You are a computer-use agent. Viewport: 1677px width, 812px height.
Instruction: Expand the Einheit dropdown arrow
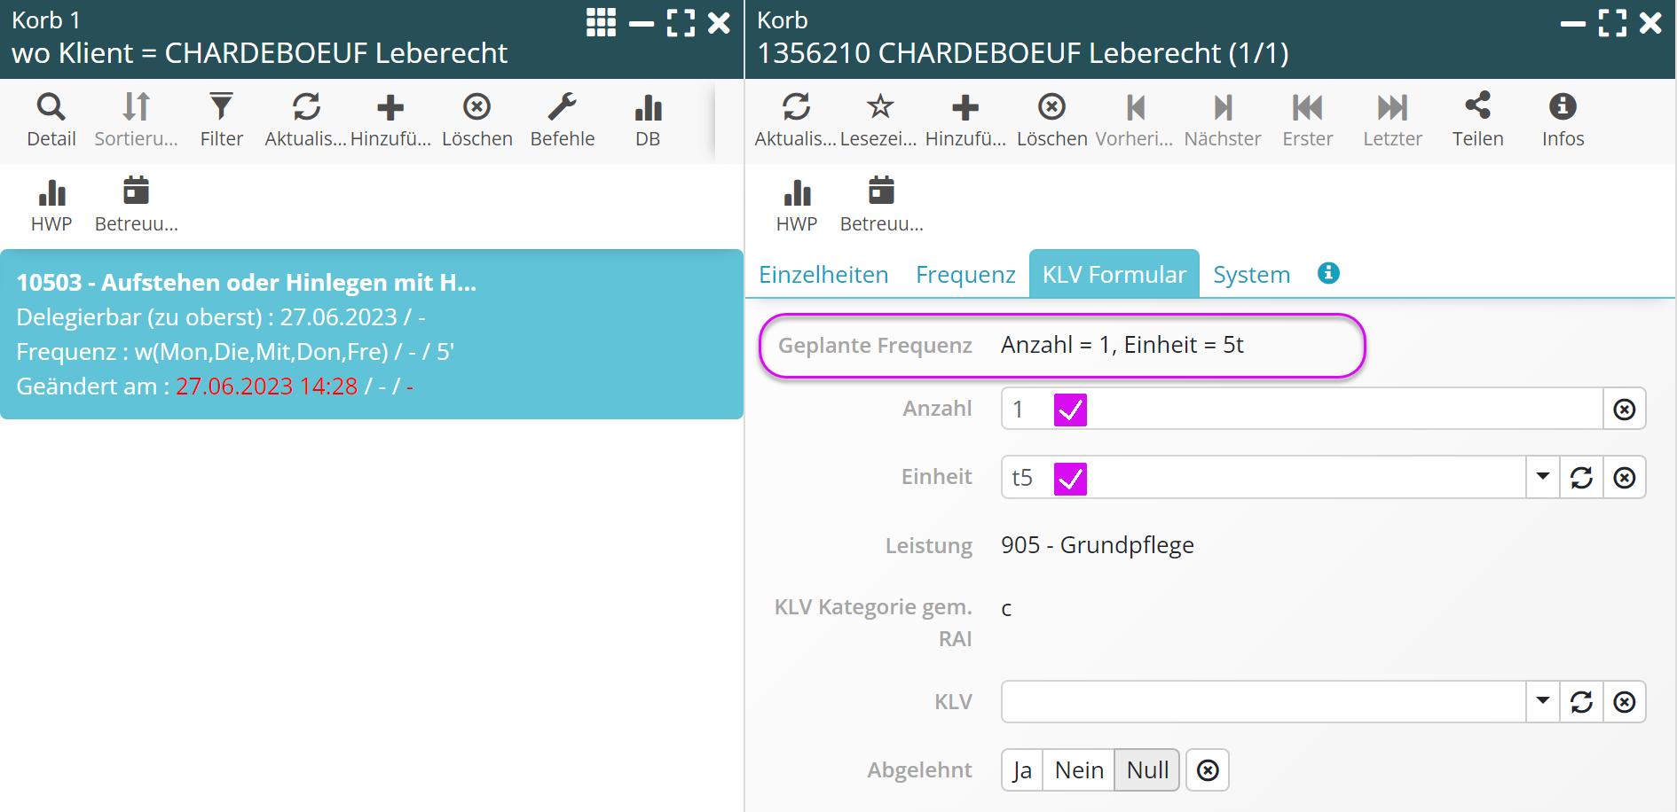coord(1543,477)
